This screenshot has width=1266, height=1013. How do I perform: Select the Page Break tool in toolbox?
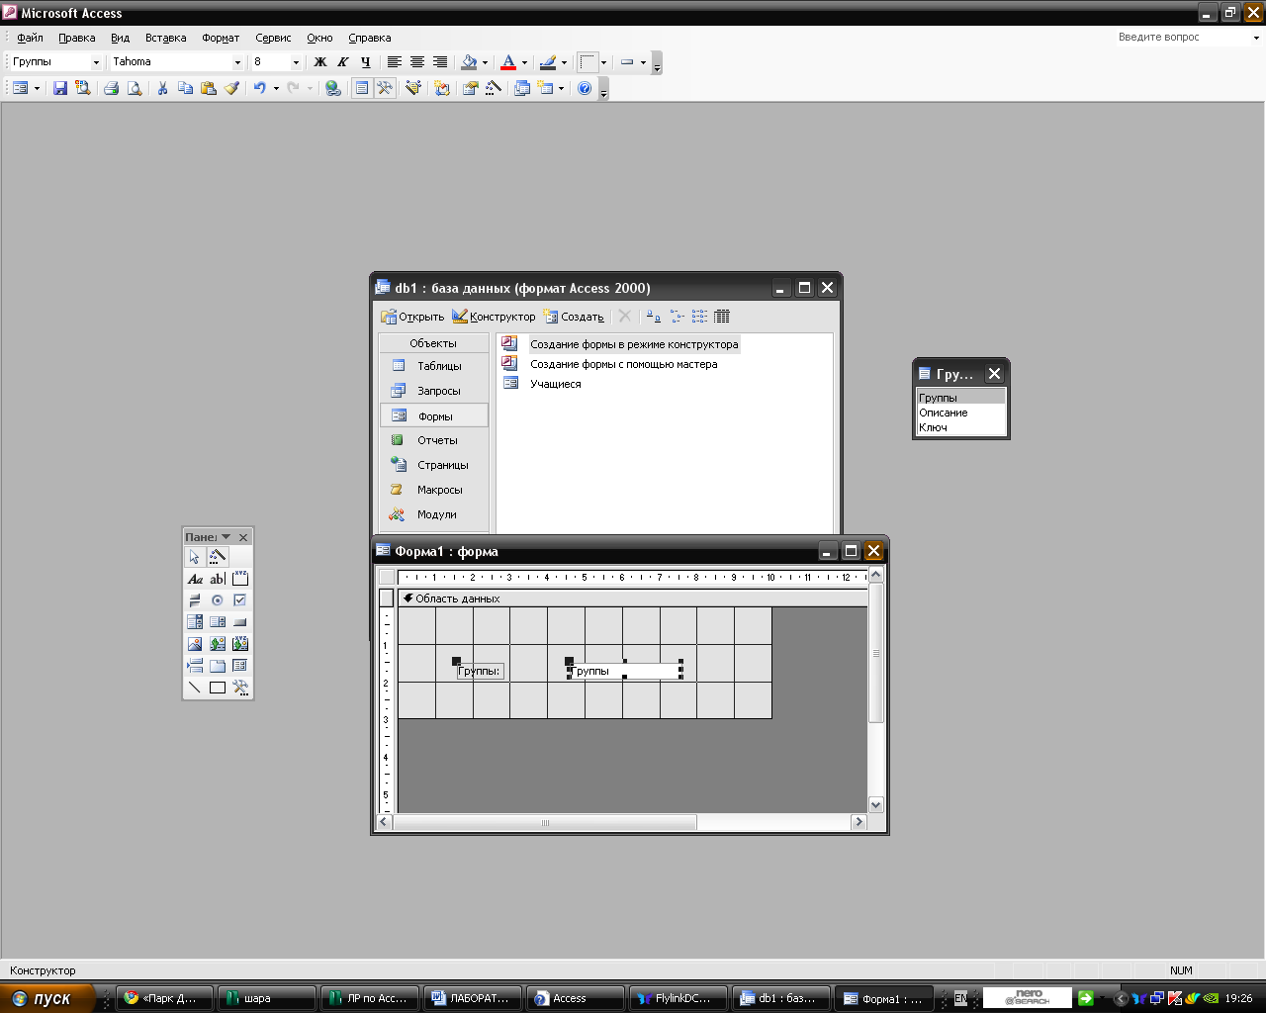pos(195,666)
